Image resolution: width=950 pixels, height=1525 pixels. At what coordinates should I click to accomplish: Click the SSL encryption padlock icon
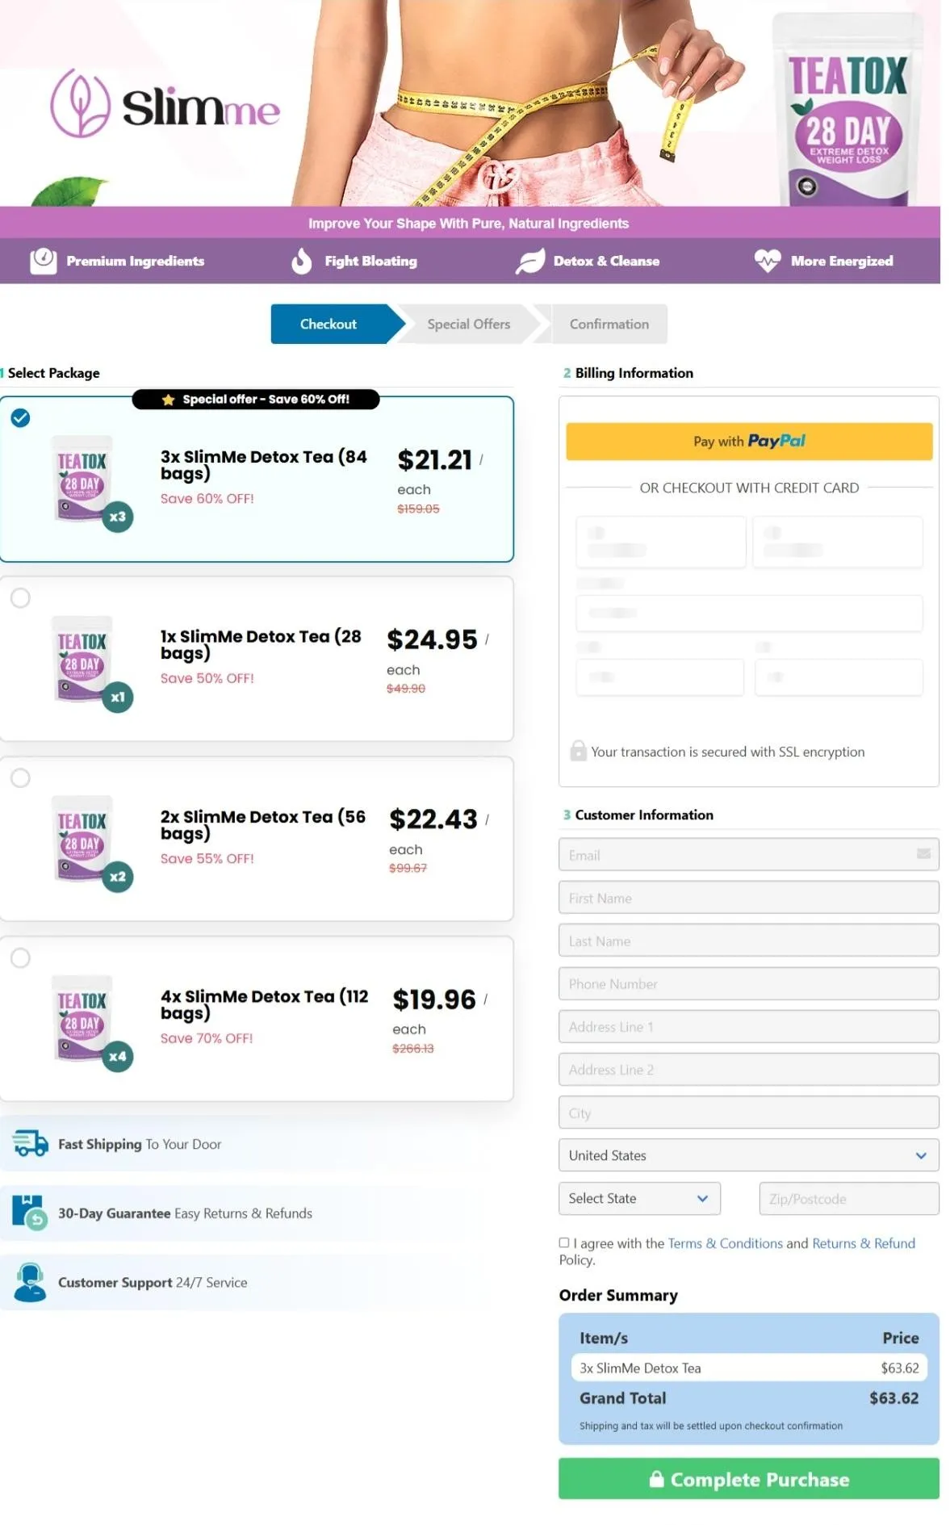577,751
